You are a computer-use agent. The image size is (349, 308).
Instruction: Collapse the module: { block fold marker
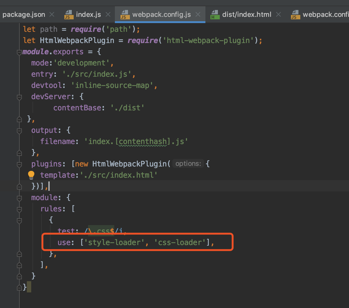(x=19, y=198)
